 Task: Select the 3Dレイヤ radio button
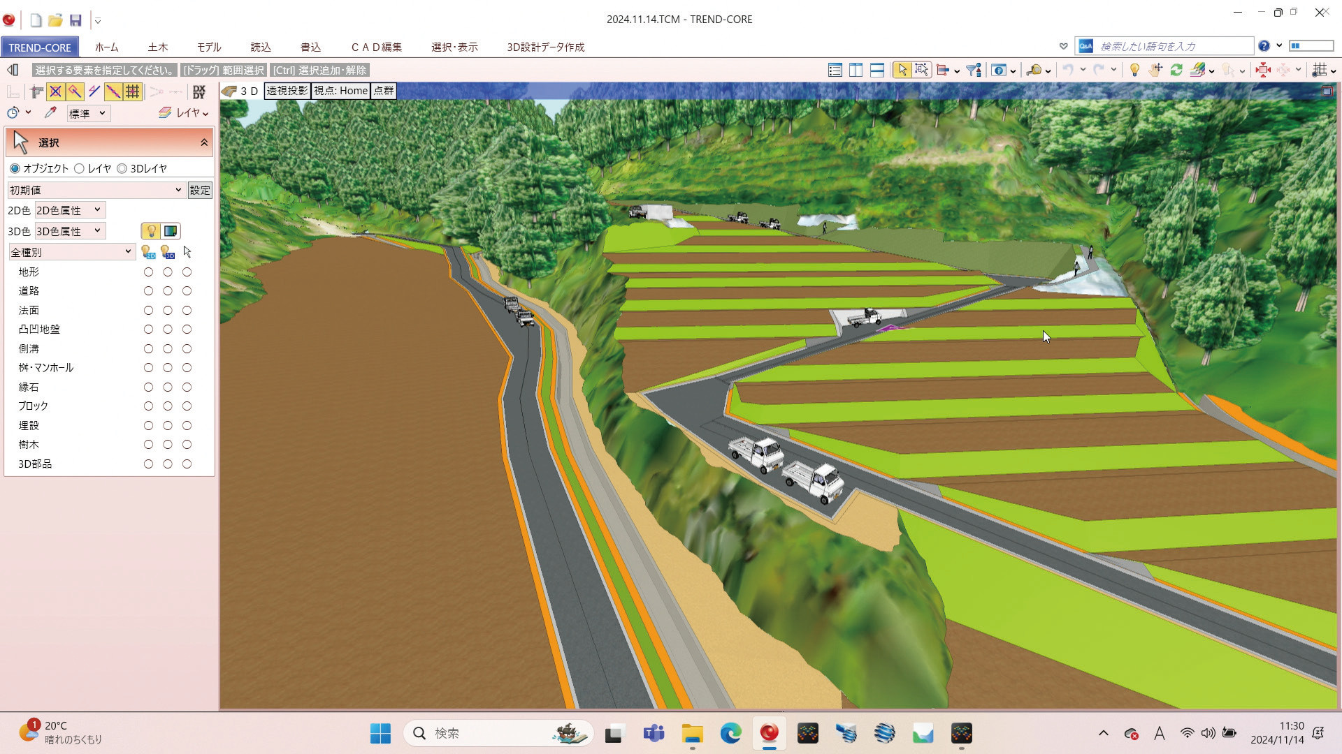point(122,168)
